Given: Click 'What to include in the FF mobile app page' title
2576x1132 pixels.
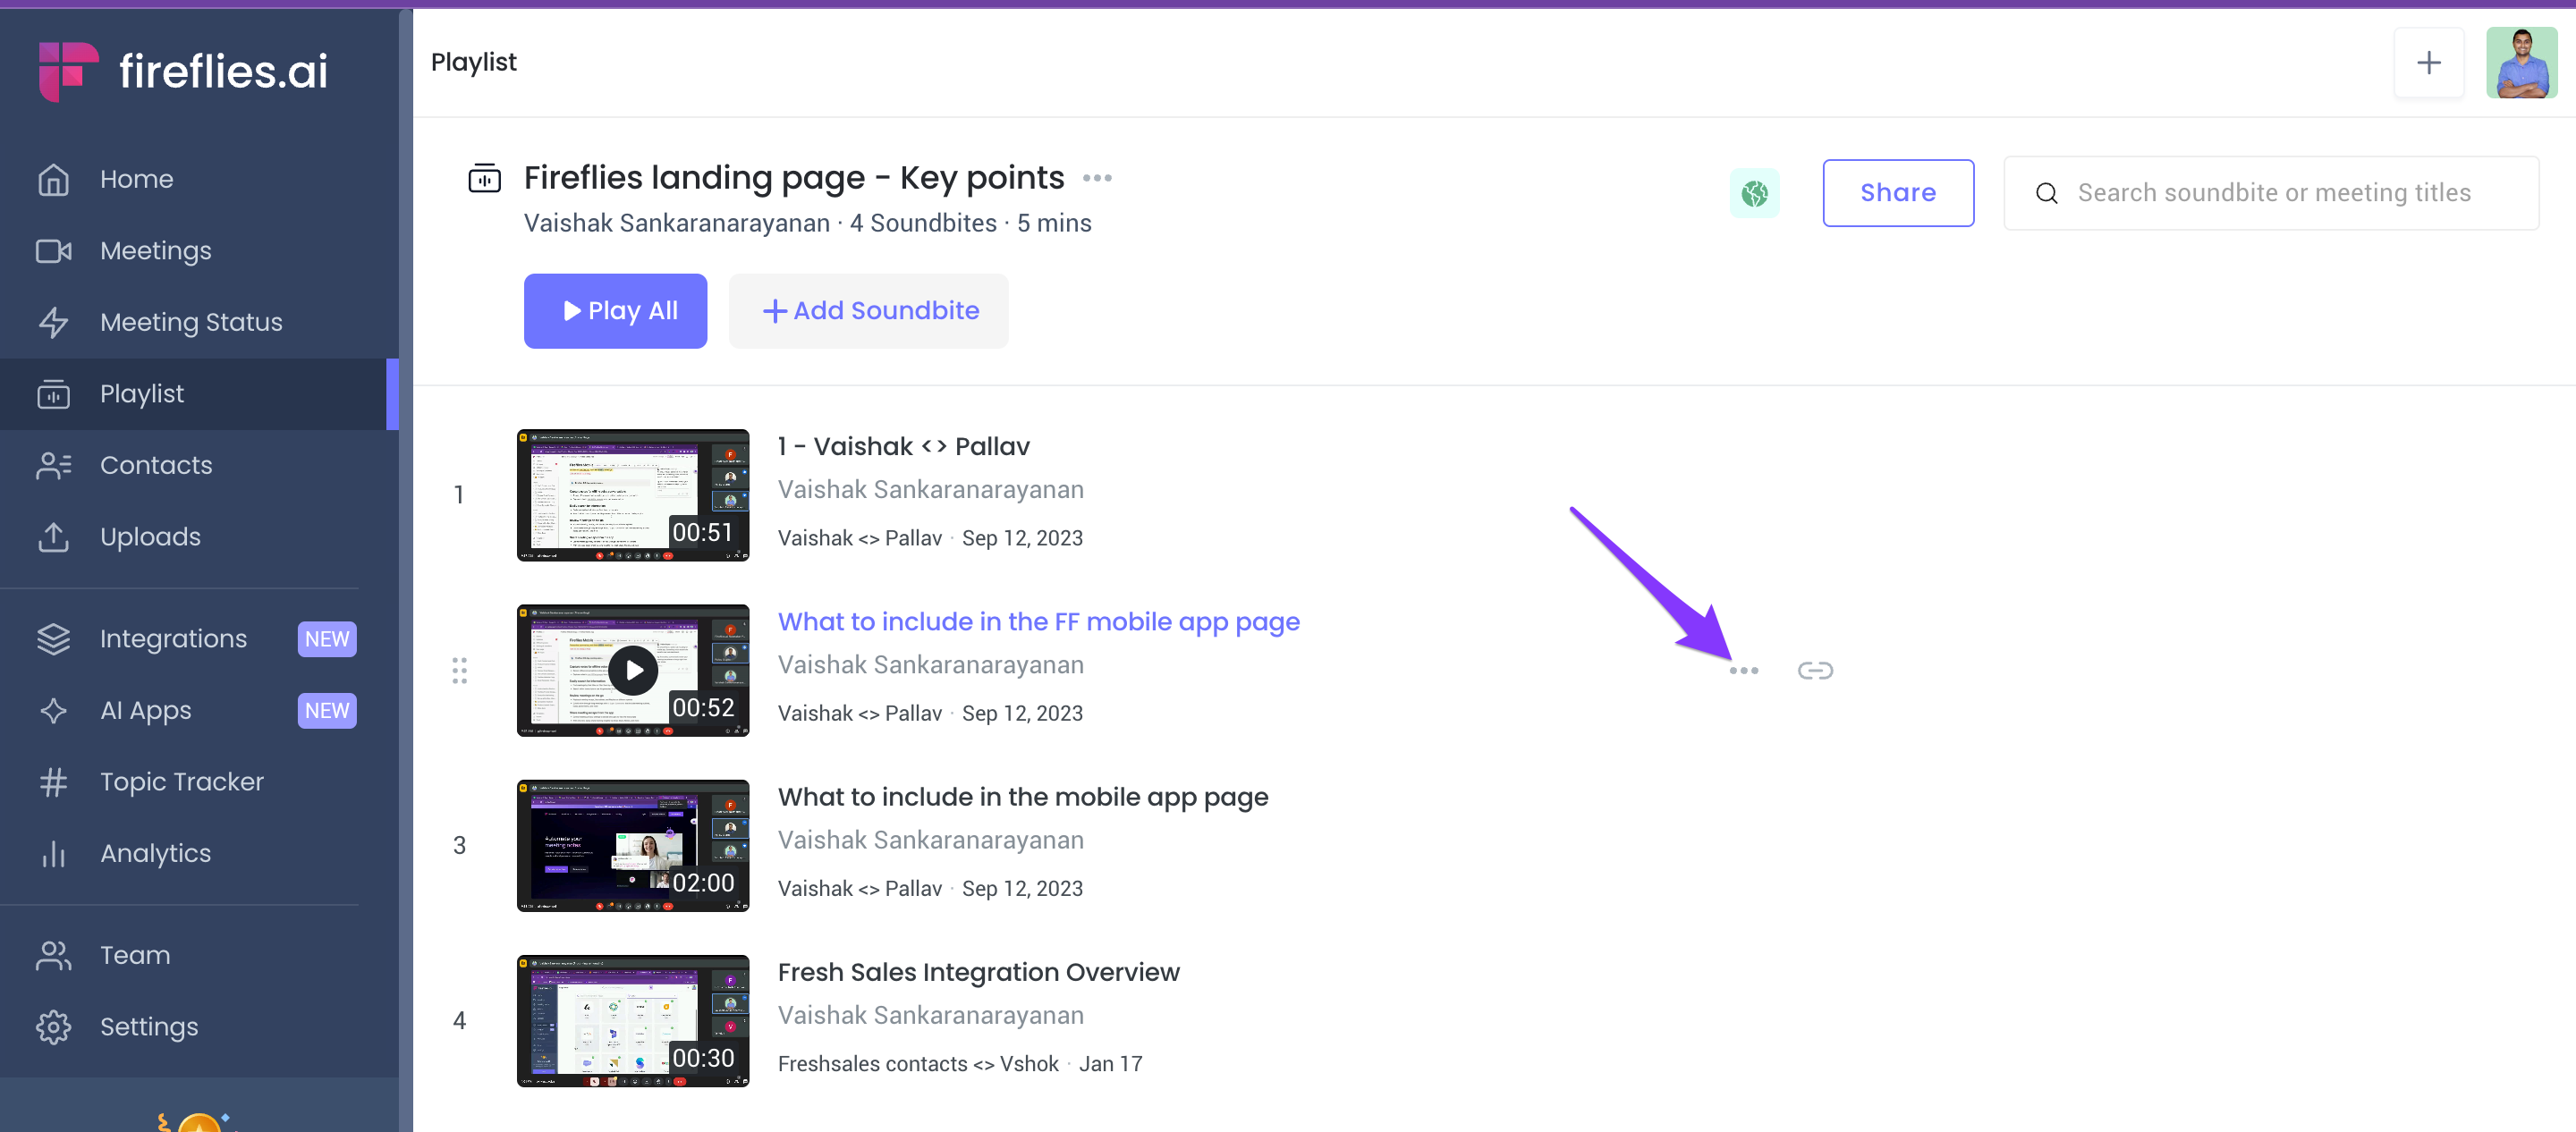Looking at the screenshot, I should pos(1038,622).
